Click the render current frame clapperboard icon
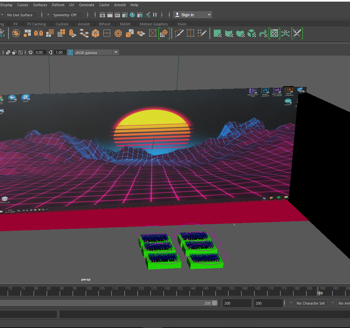350x328 pixels. click(110, 15)
